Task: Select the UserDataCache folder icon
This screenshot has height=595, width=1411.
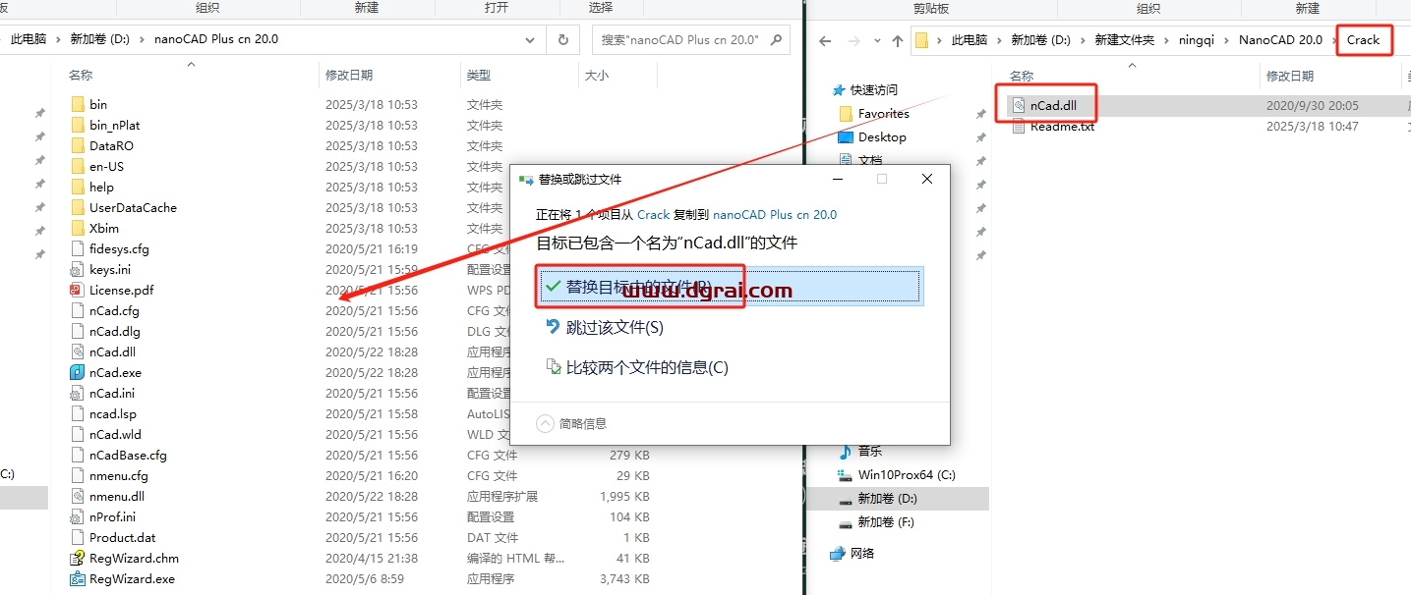Action: point(78,207)
